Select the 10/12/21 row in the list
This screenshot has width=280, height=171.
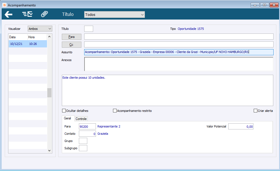pos(28,44)
